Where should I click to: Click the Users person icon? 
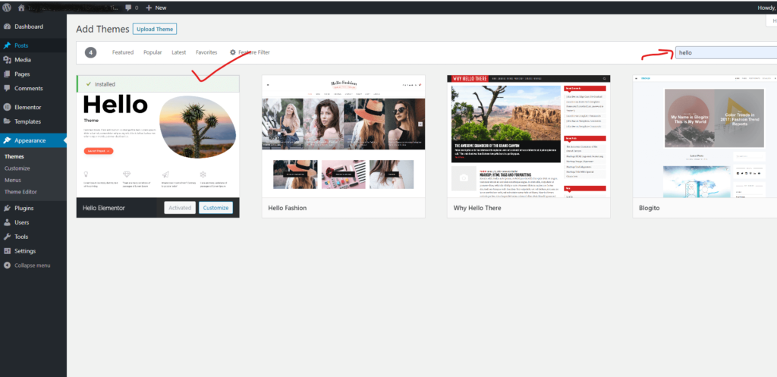click(x=7, y=223)
